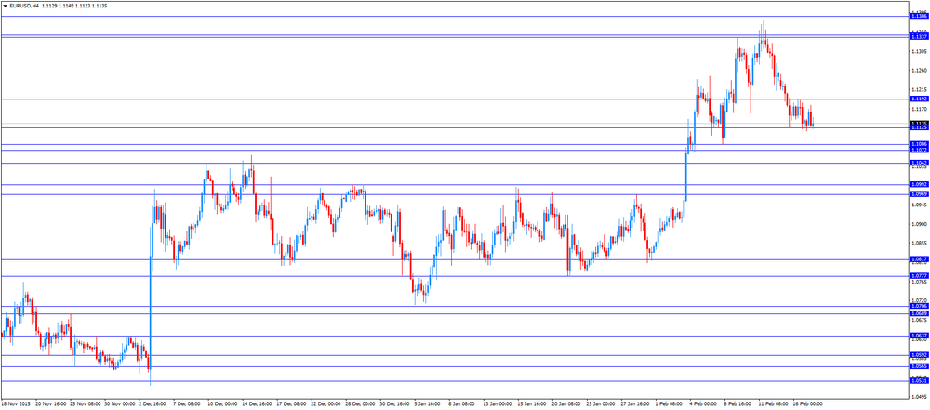930x410 pixels.
Task: Click the 1.1305 price scale value
Action: (x=920, y=52)
